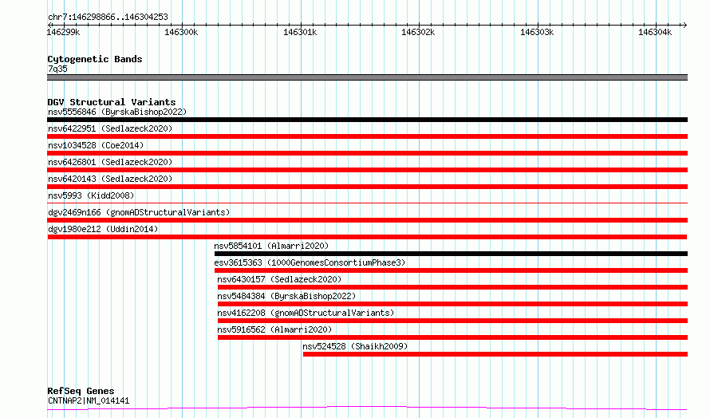Click the thin red nsv5993 line

point(367,203)
